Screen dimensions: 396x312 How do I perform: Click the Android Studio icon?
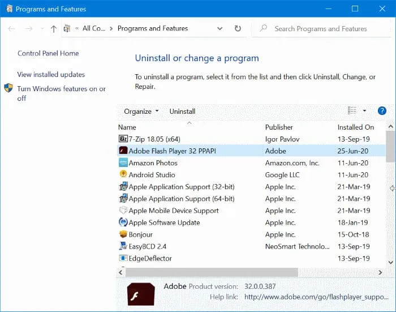click(x=123, y=174)
